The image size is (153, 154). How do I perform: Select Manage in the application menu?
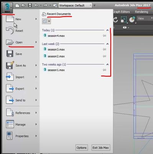[x=21, y=124]
